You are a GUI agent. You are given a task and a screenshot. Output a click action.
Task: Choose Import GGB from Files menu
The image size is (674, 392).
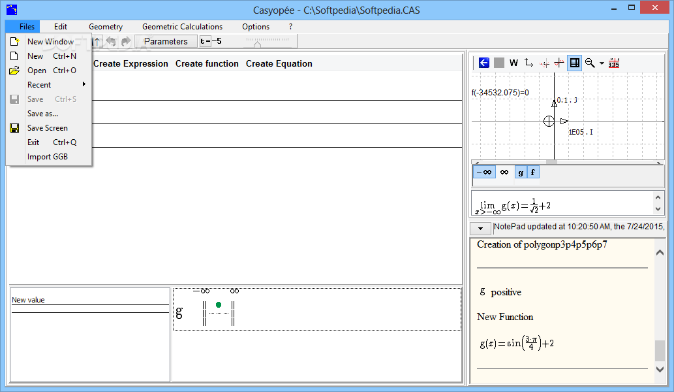[x=49, y=157]
